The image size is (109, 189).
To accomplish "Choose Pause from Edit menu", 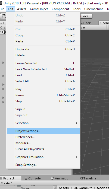I will click(43, 95).
